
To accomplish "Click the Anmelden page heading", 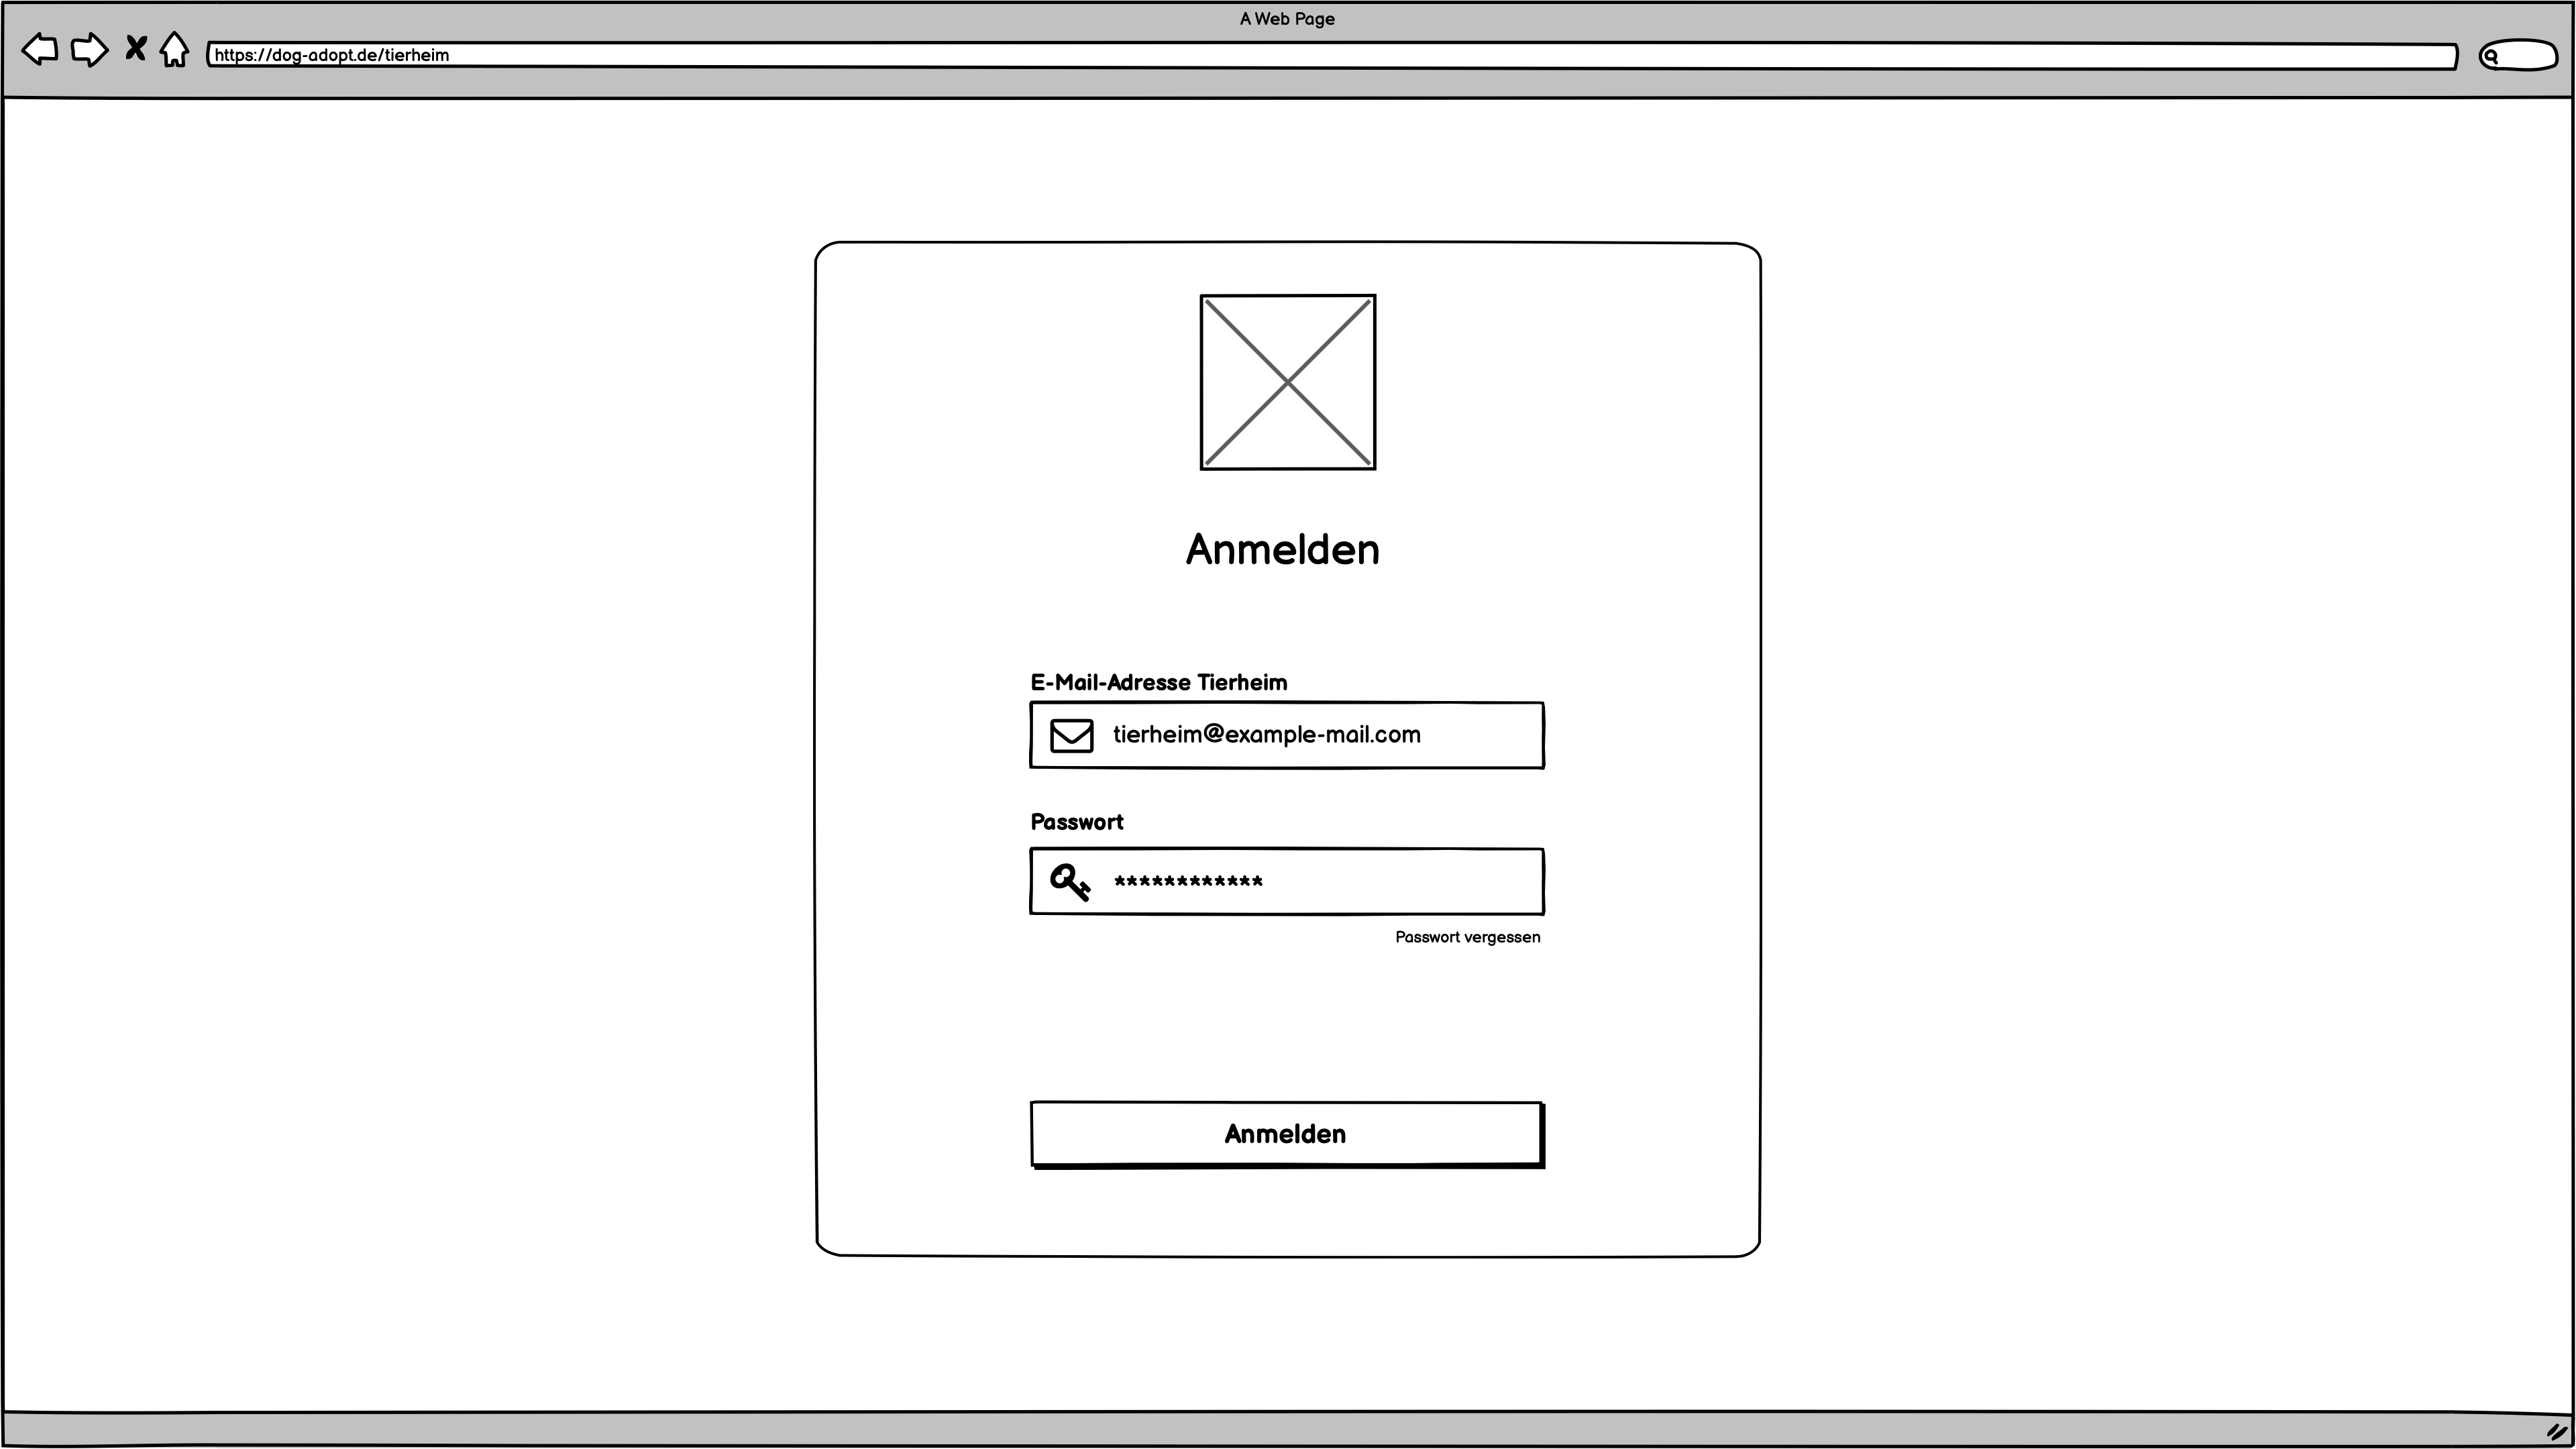I will (1283, 548).
